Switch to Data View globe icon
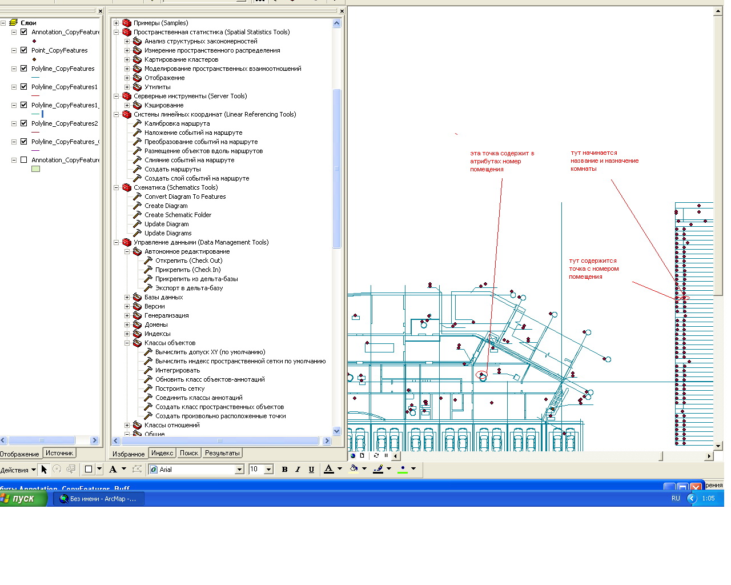731x585 pixels. point(353,456)
